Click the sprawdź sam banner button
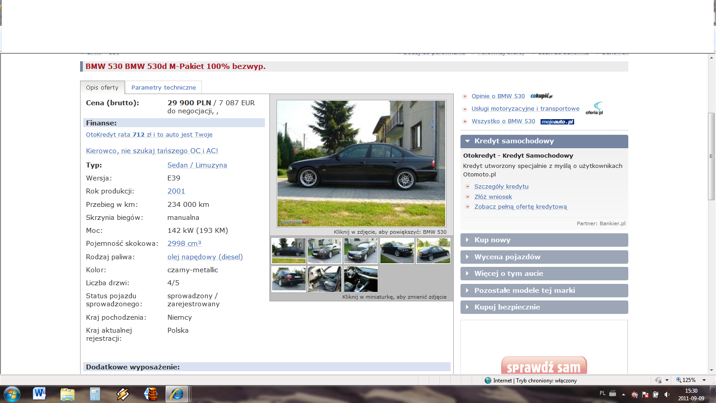 pos(544,366)
